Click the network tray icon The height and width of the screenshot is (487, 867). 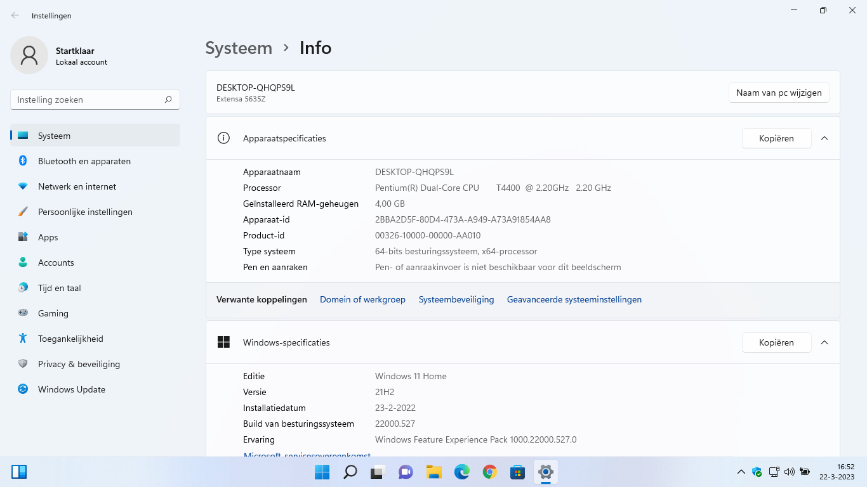[774, 472]
